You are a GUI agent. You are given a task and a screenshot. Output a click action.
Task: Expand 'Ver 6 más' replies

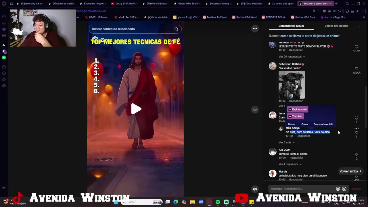[x=286, y=142]
